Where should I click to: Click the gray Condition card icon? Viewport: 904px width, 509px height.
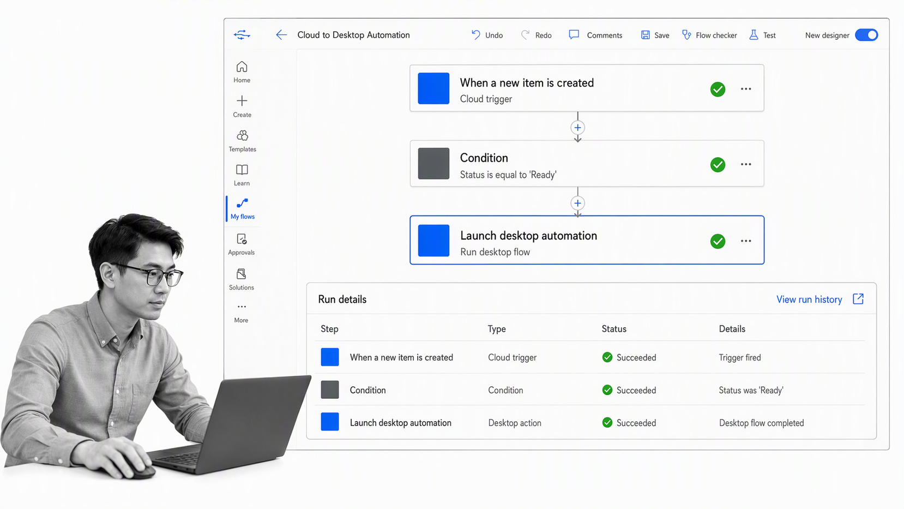(x=433, y=164)
